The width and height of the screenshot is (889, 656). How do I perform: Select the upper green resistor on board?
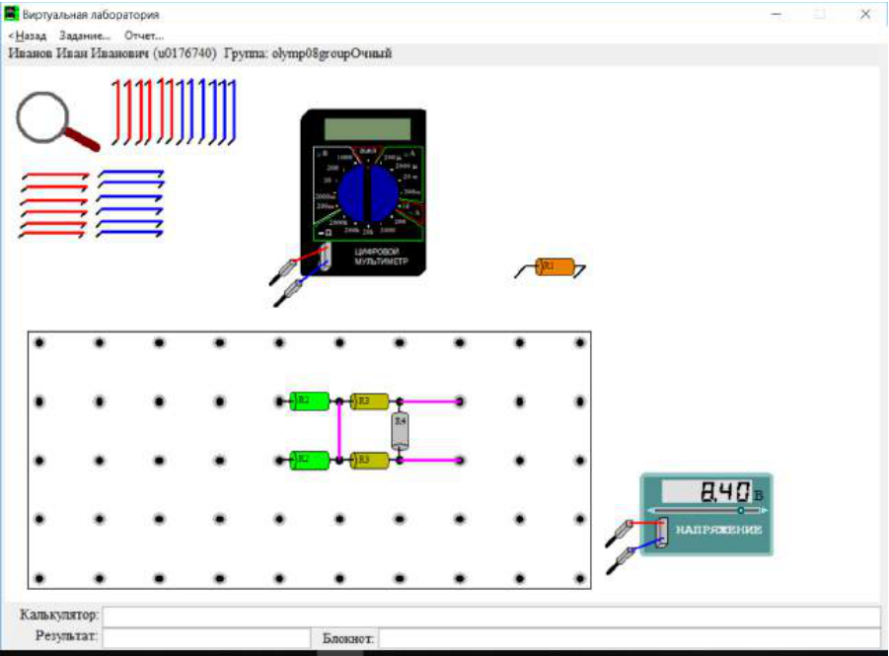tap(310, 401)
